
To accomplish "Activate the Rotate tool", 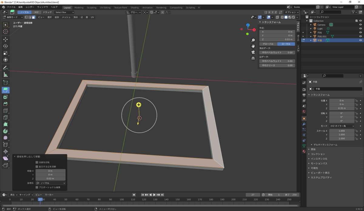I will click(x=5, y=46).
